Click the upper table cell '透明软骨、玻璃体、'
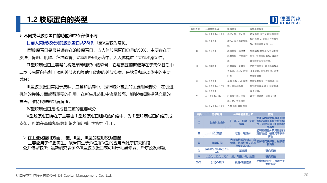The height and width of the screenshot is (183, 327). pos(237,51)
